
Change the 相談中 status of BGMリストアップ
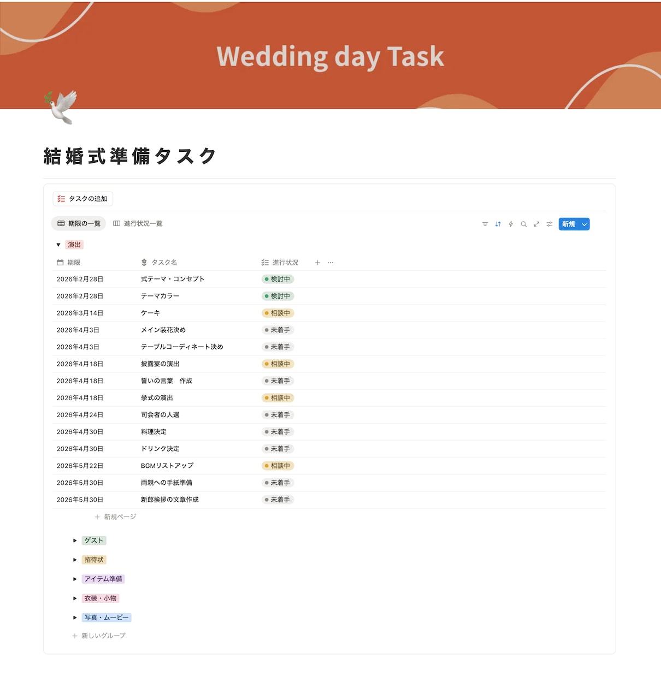tap(278, 465)
